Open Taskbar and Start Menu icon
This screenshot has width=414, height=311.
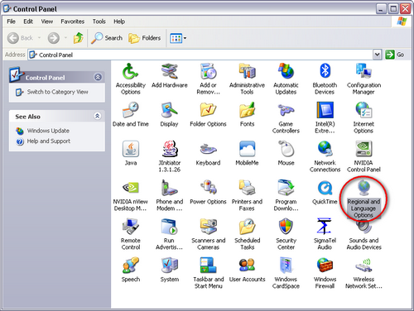pyautogui.click(x=208, y=266)
